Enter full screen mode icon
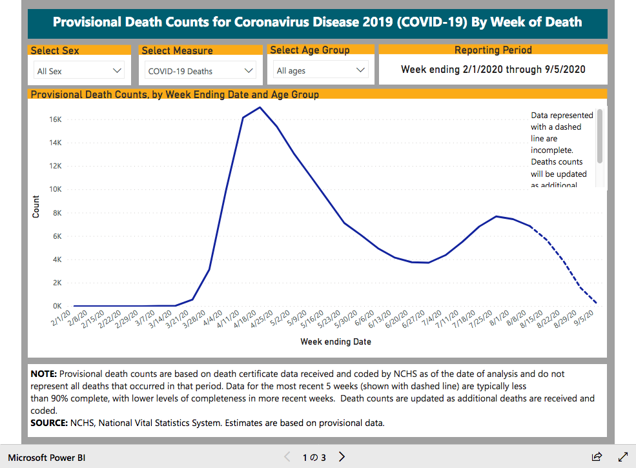The width and height of the screenshot is (636, 468). (x=623, y=457)
